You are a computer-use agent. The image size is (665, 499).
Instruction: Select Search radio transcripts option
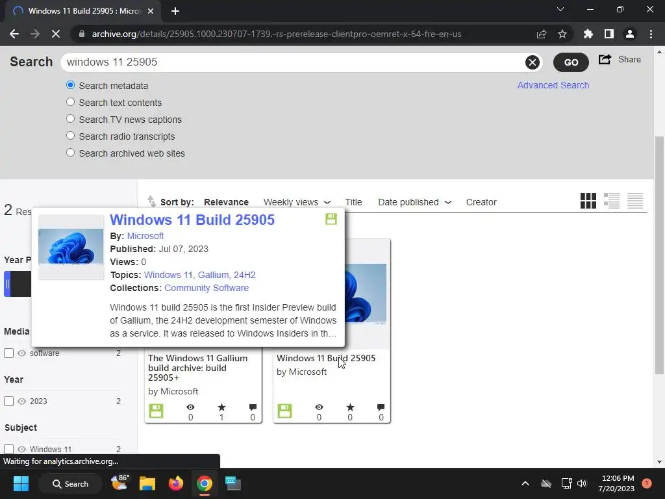click(x=70, y=136)
